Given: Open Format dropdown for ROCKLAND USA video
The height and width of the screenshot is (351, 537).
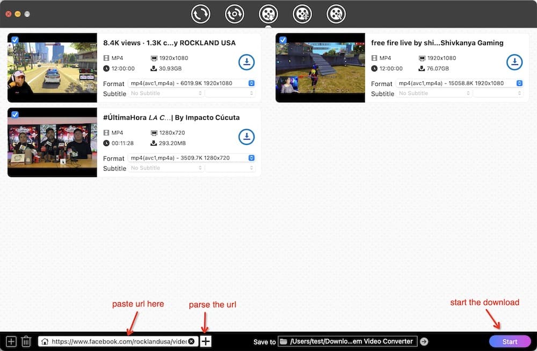Looking at the screenshot, I should click(191, 83).
